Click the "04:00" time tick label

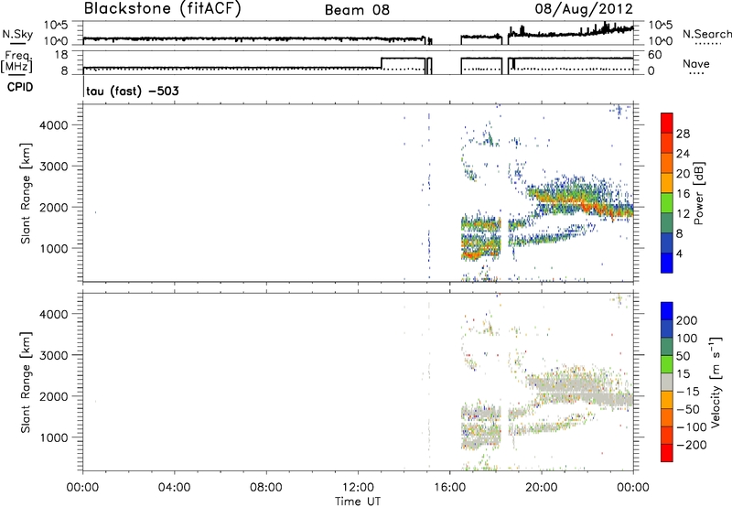(174, 488)
